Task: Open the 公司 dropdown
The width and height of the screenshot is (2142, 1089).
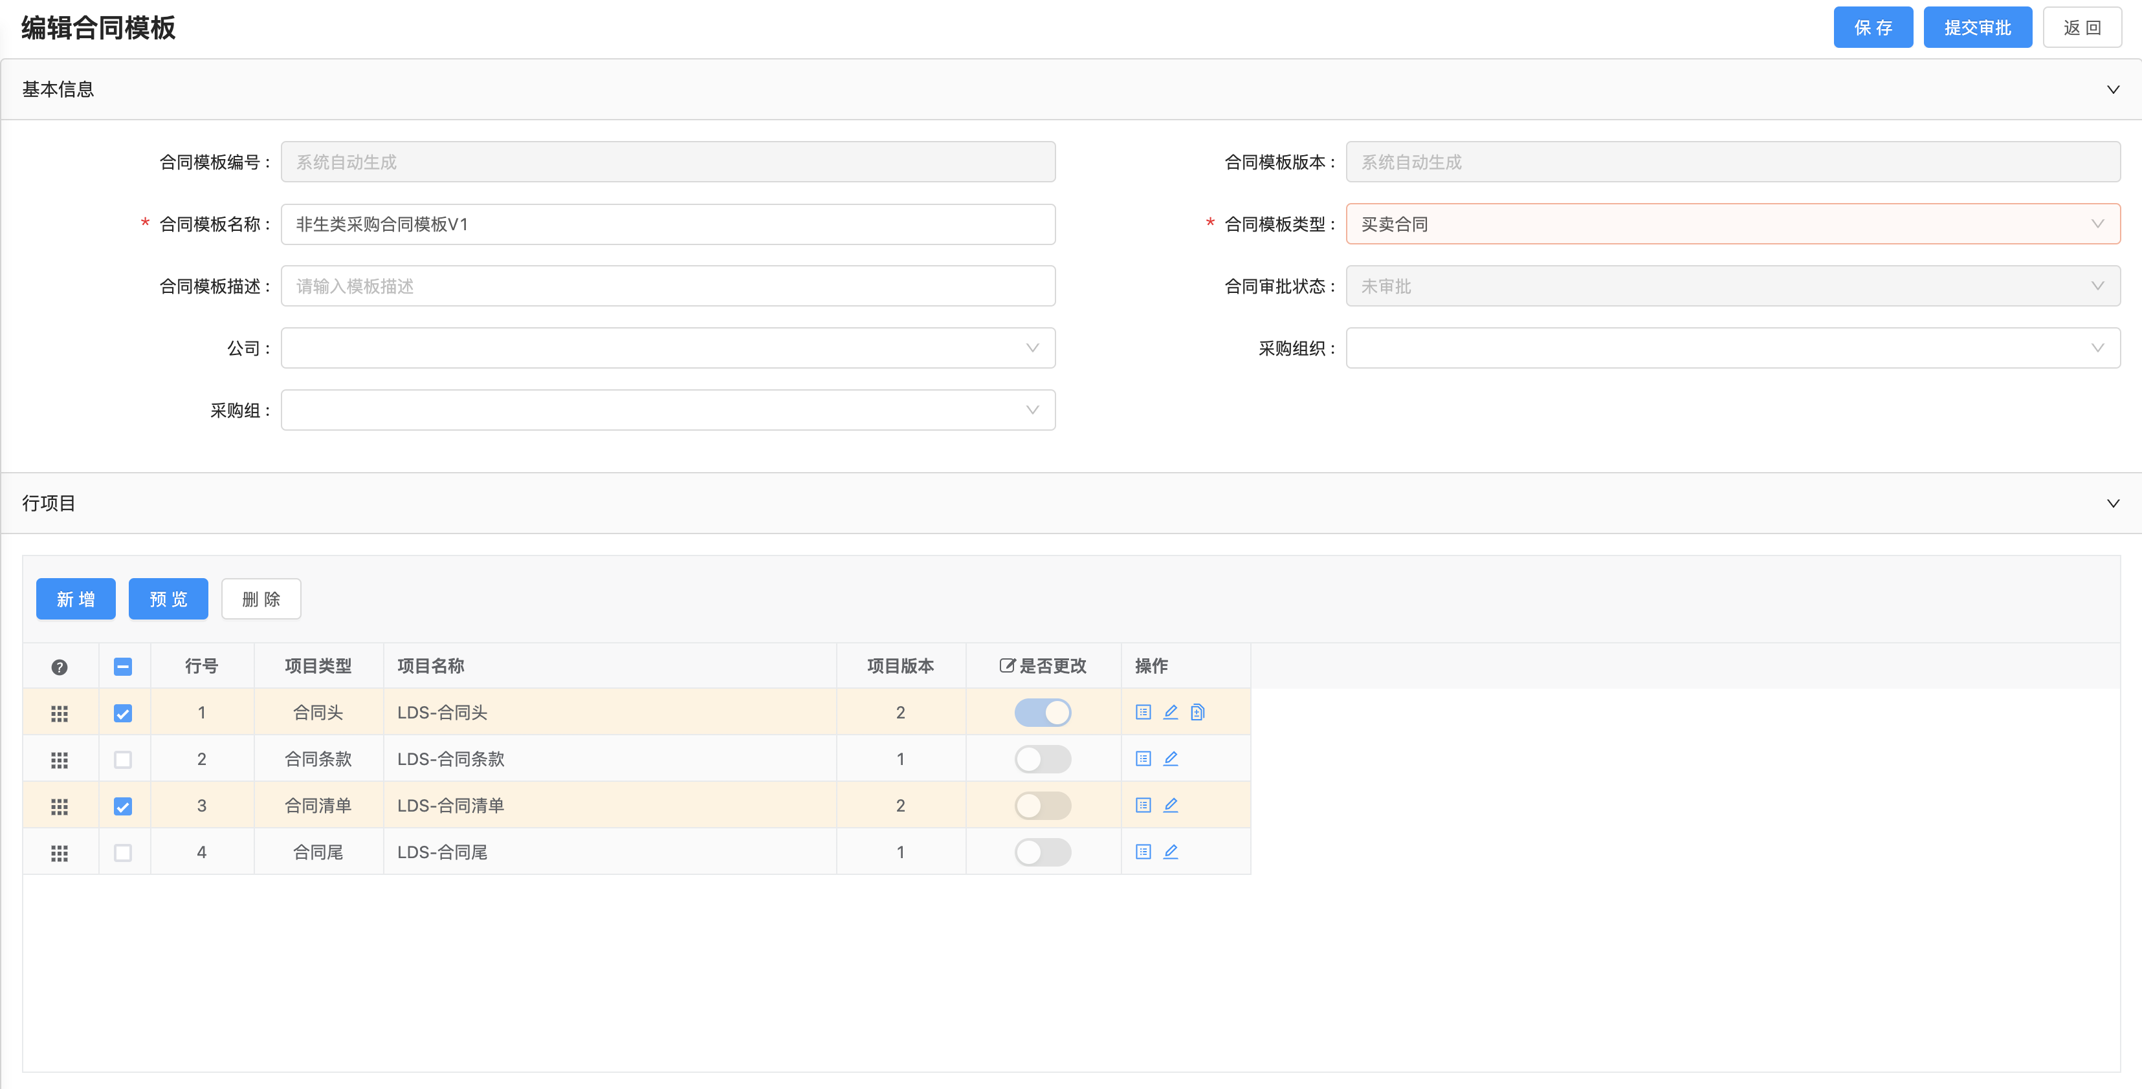Action: 668,348
